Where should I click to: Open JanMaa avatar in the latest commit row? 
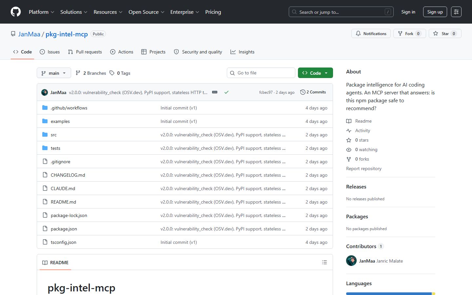[45, 92]
